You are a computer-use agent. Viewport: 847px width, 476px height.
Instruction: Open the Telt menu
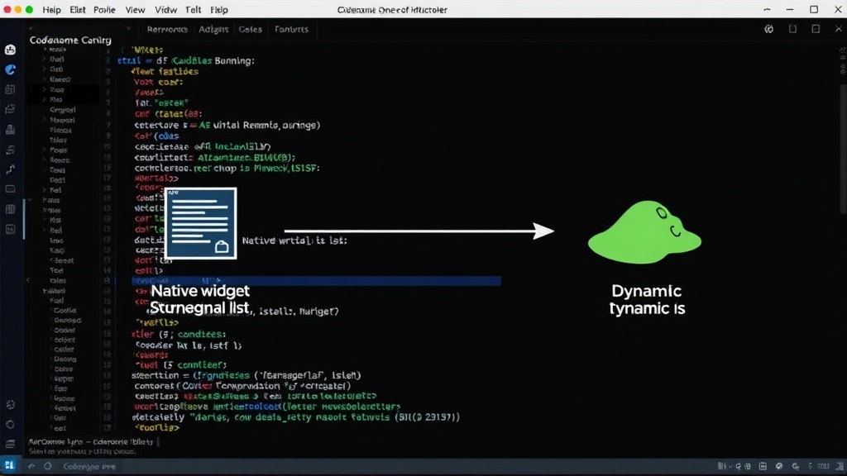tap(193, 10)
